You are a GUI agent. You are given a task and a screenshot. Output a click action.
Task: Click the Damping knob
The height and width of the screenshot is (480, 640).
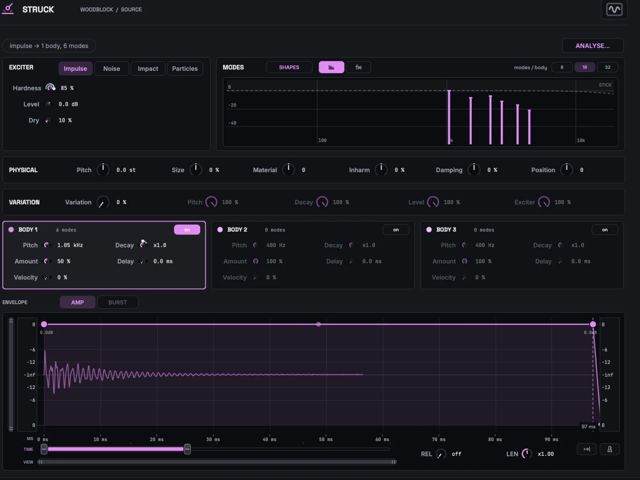[474, 169]
